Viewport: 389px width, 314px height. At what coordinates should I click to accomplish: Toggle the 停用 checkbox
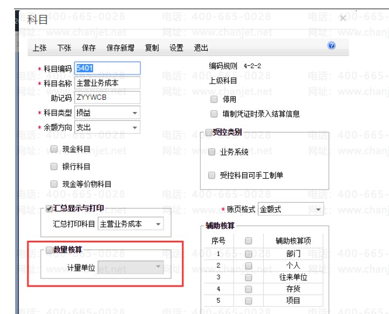pos(214,99)
